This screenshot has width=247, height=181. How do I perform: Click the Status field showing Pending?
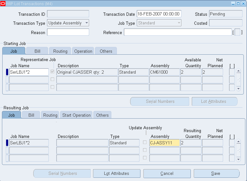click(x=226, y=14)
